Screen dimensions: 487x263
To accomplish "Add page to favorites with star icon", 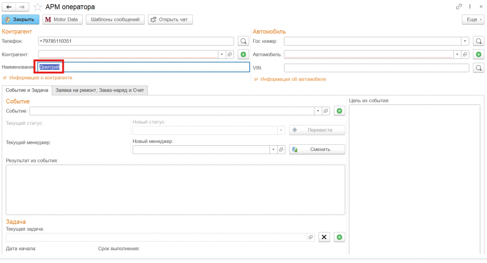I will tap(36, 7).
